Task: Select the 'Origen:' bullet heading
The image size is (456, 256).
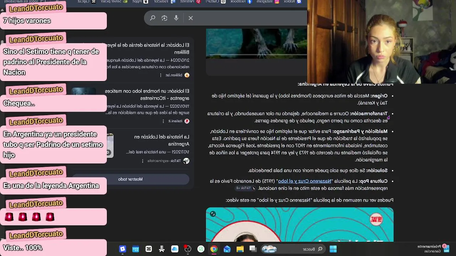Action: (379, 96)
